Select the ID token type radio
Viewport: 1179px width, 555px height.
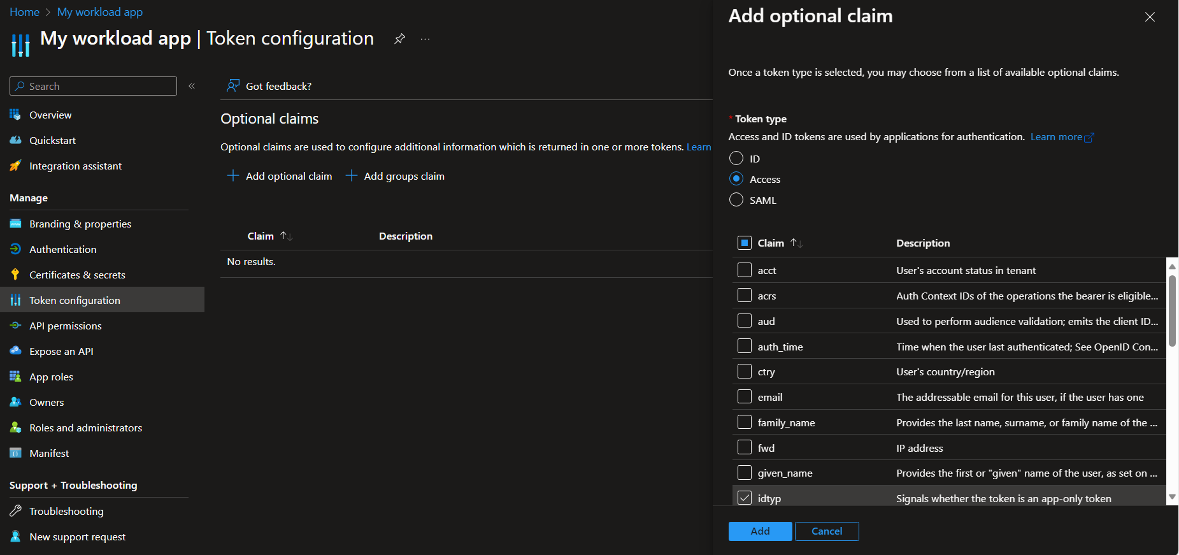[736, 158]
